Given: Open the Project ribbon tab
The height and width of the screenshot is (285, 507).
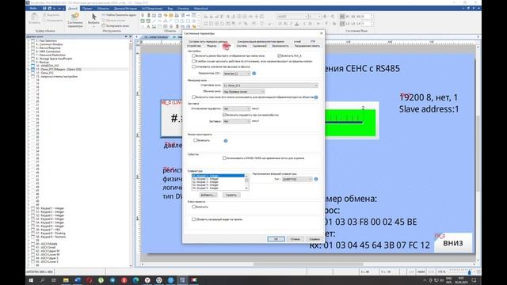Looking at the screenshot, I should (87, 9).
